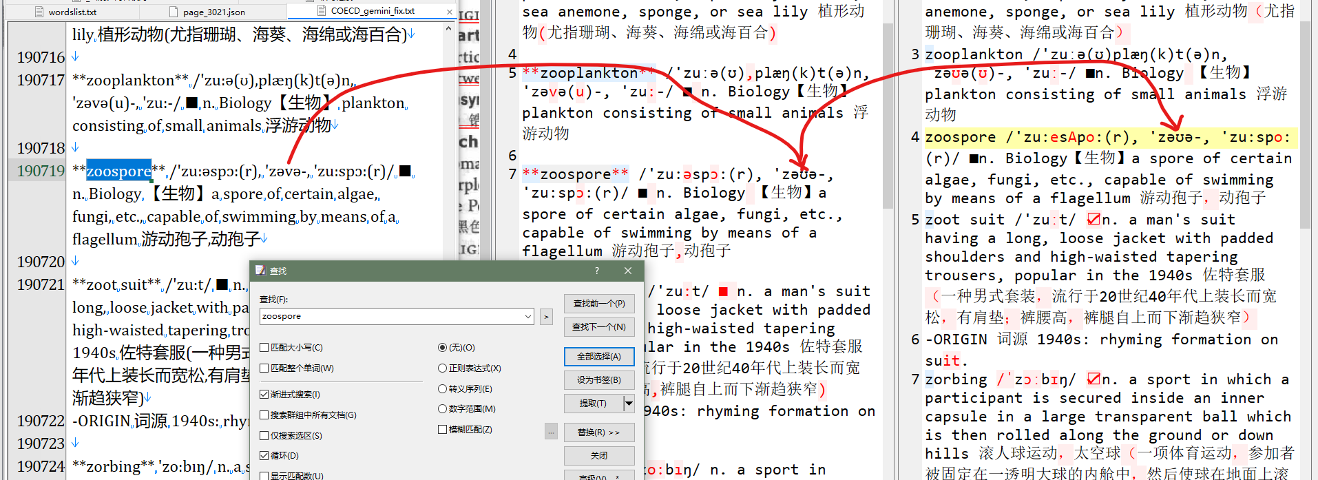Click the '...' button next to 模糊匹配
Image resolution: width=1318 pixels, height=480 pixels.
551,431
